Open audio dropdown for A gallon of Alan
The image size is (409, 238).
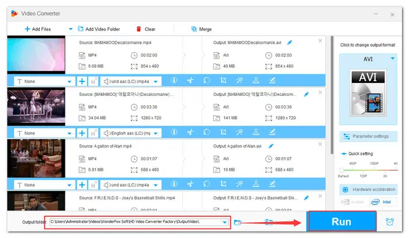(131, 185)
